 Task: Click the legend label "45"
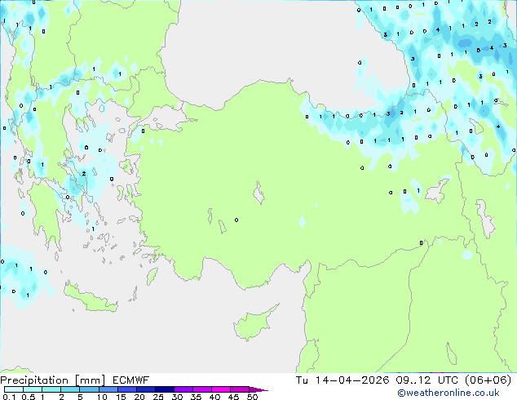click(x=233, y=397)
